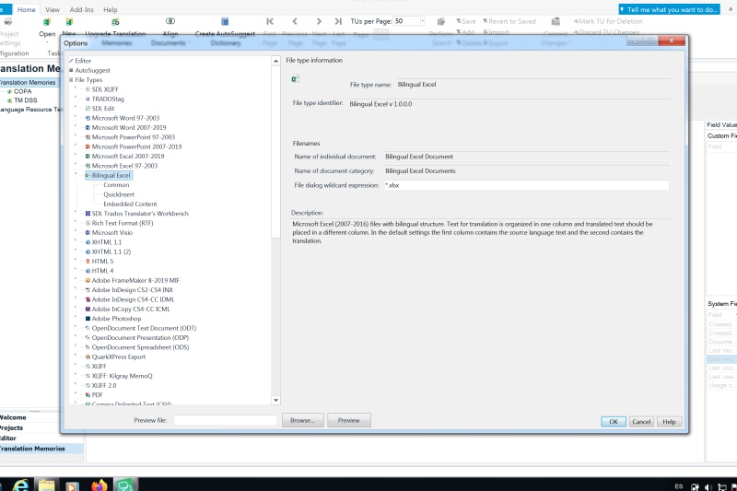Image resolution: width=737 pixels, height=491 pixels.
Task: Open Firefox from the taskbar
Action: (99, 485)
